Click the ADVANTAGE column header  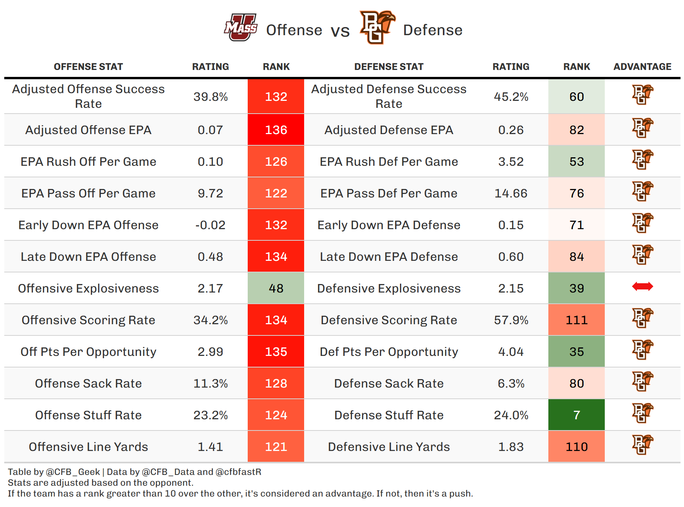point(642,67)
